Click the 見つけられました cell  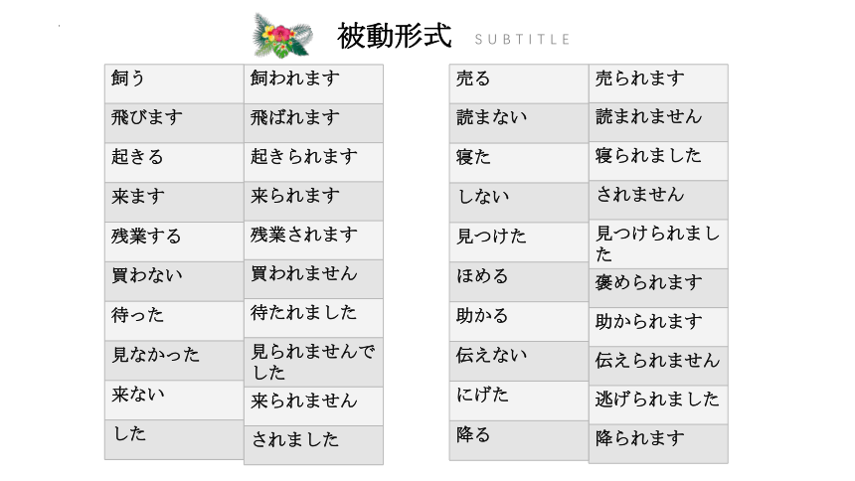(658, 243)
